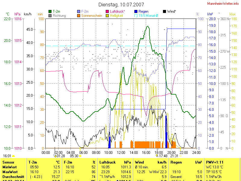Click the orange 'min' axis unit label
Viewport: 241px width, 181px height.
(x=40, y=14)
